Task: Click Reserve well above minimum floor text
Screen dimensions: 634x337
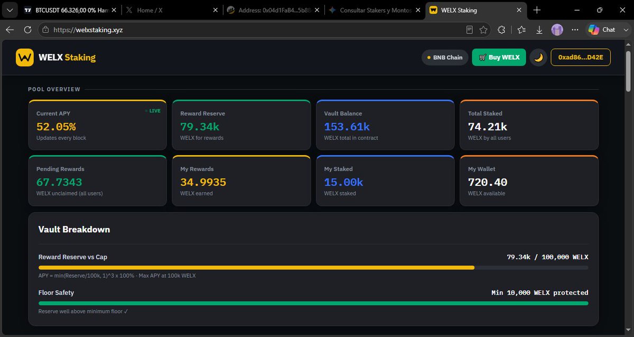Action: (83, 311)
